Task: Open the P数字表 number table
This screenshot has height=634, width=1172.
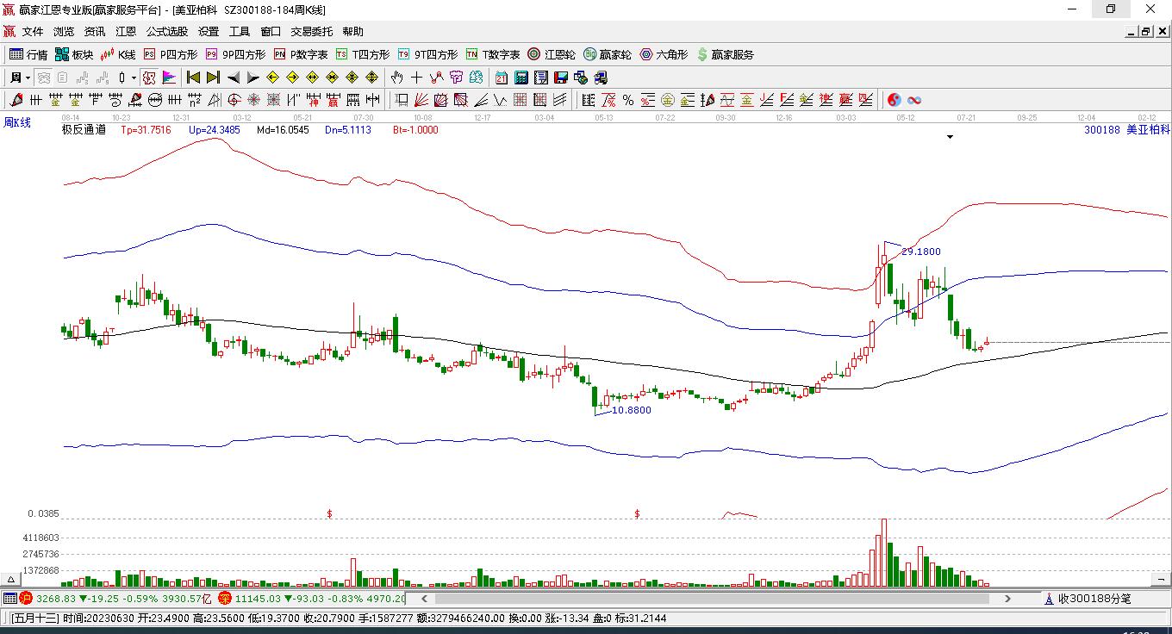Action: [x=301, y=54]
